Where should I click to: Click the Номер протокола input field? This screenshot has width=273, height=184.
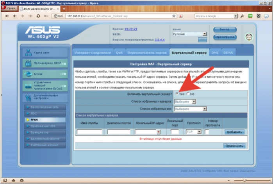point(207,132)
